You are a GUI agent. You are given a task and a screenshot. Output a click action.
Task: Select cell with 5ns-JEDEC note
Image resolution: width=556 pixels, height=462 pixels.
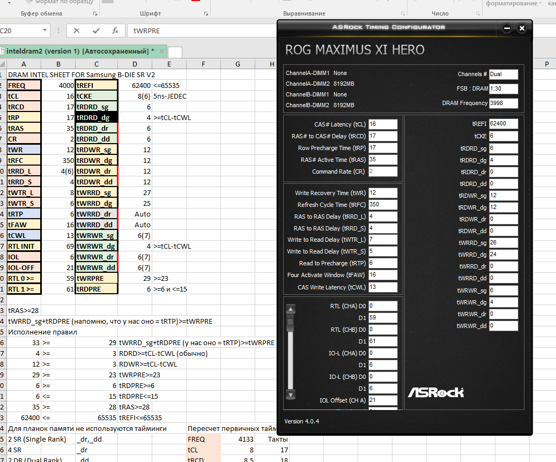pos(169,96)
